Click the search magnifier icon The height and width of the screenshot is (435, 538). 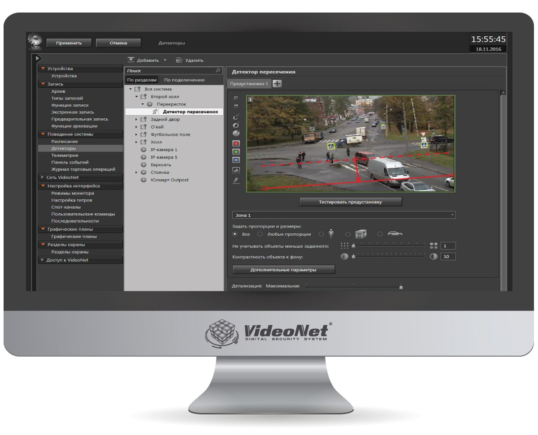click(218, 70)
